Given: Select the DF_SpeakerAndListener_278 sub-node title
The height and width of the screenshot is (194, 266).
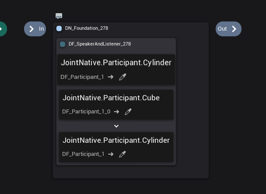Looking at the screenshot, I should click(99, 44).
